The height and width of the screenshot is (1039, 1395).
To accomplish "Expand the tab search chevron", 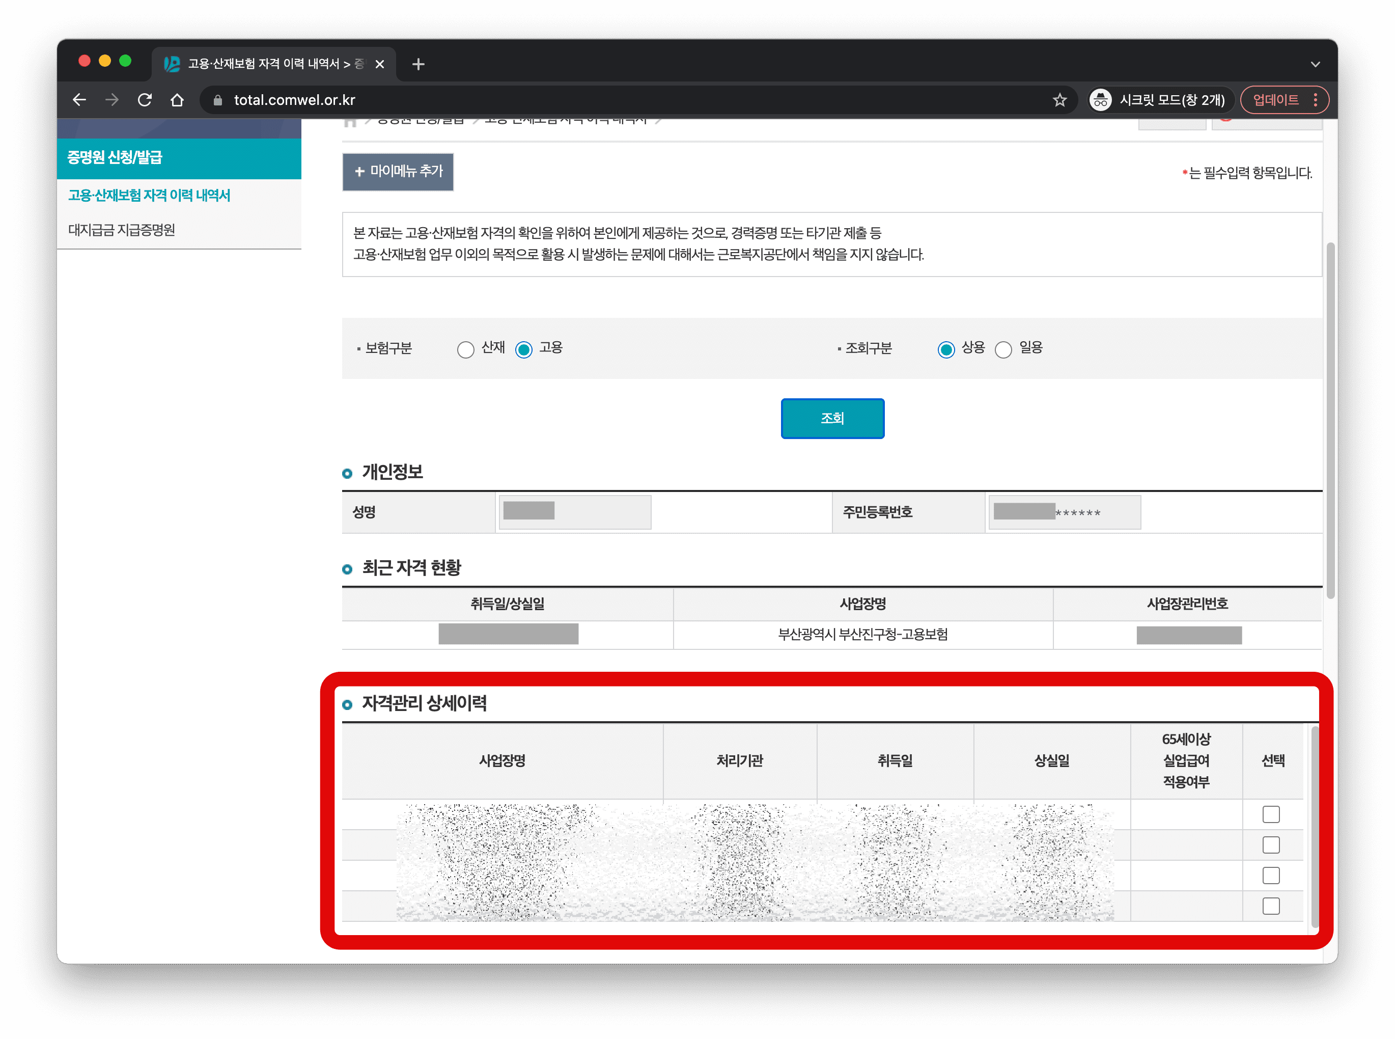I will (x=1315, y=64).
